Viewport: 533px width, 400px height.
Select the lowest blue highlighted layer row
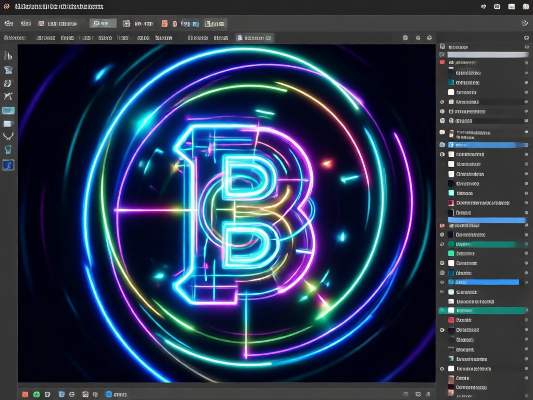484,282
